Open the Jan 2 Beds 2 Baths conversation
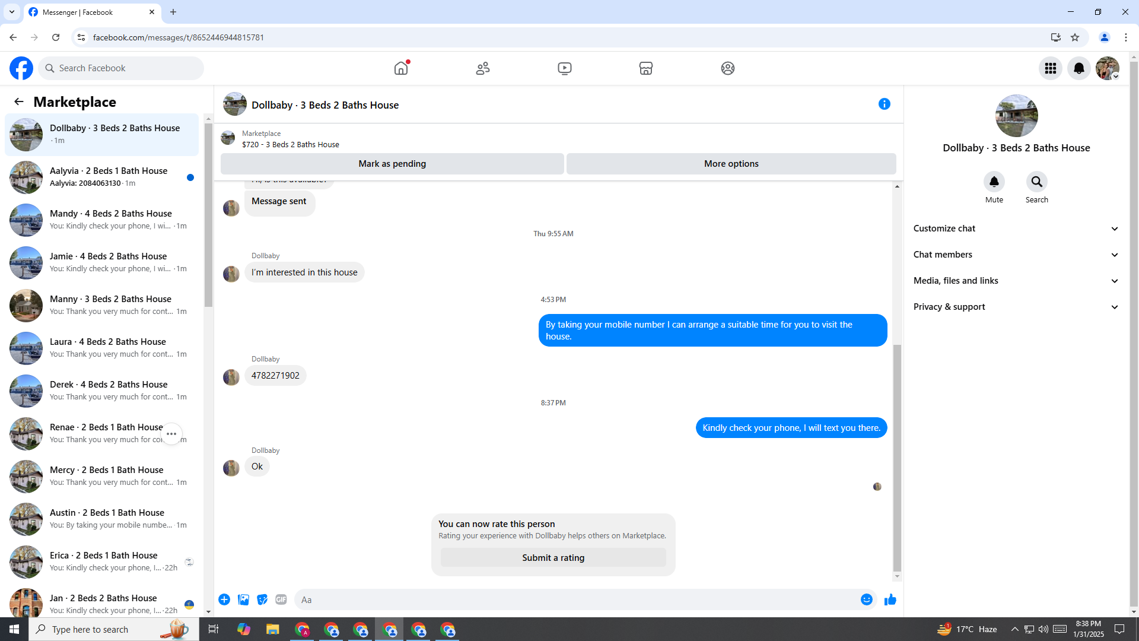The height and width of the screenshot is (641, 1139). [101, 601]
